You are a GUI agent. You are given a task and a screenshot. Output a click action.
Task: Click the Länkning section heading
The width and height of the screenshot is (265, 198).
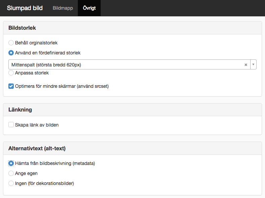click(20, 110)
